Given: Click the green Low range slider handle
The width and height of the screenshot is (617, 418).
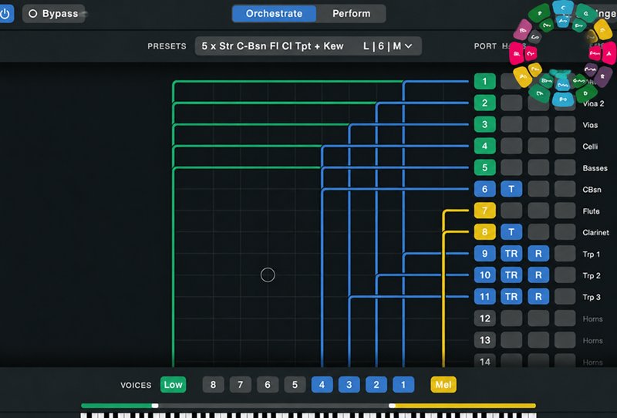Looking at the screenshot, I should (155, 406).
